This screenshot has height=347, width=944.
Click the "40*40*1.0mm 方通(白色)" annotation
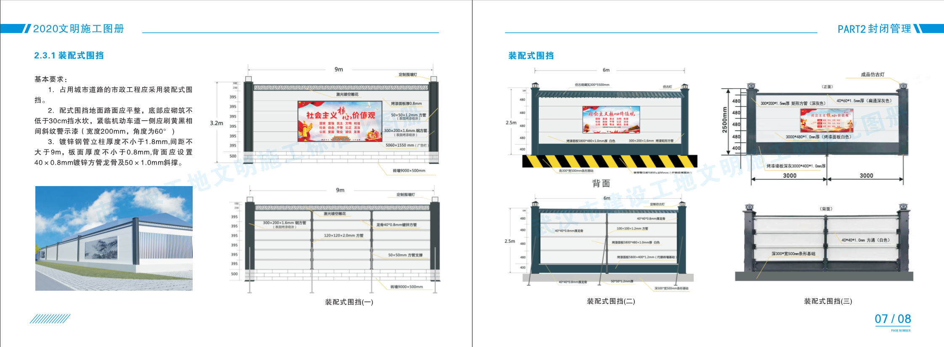[866, 240]
